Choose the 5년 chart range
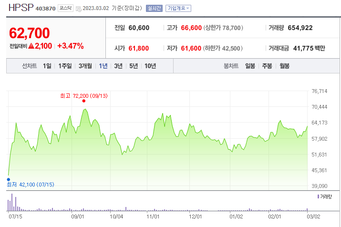 pyautogui.click(x=134, y=66)
